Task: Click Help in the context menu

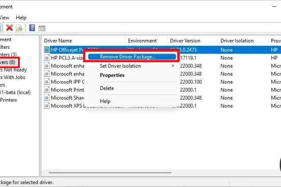Action: tap(105, 101)
